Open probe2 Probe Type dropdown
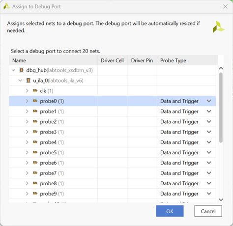 click(209, 121)
